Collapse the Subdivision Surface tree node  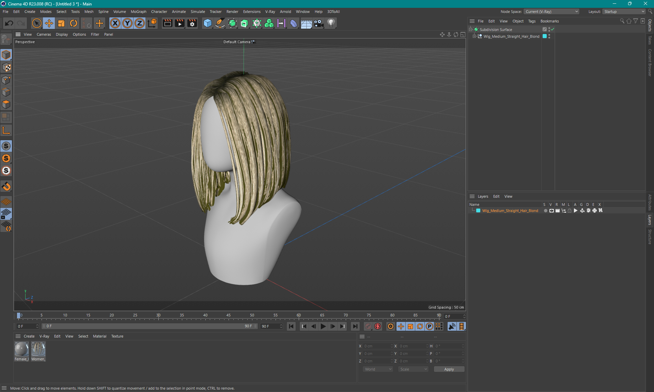(x=471, y=29)
